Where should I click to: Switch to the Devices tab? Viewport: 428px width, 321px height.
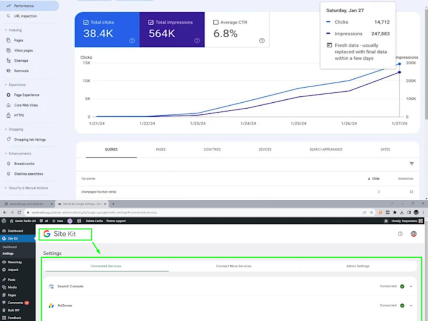pyautogui.click(x=265, y=149)
